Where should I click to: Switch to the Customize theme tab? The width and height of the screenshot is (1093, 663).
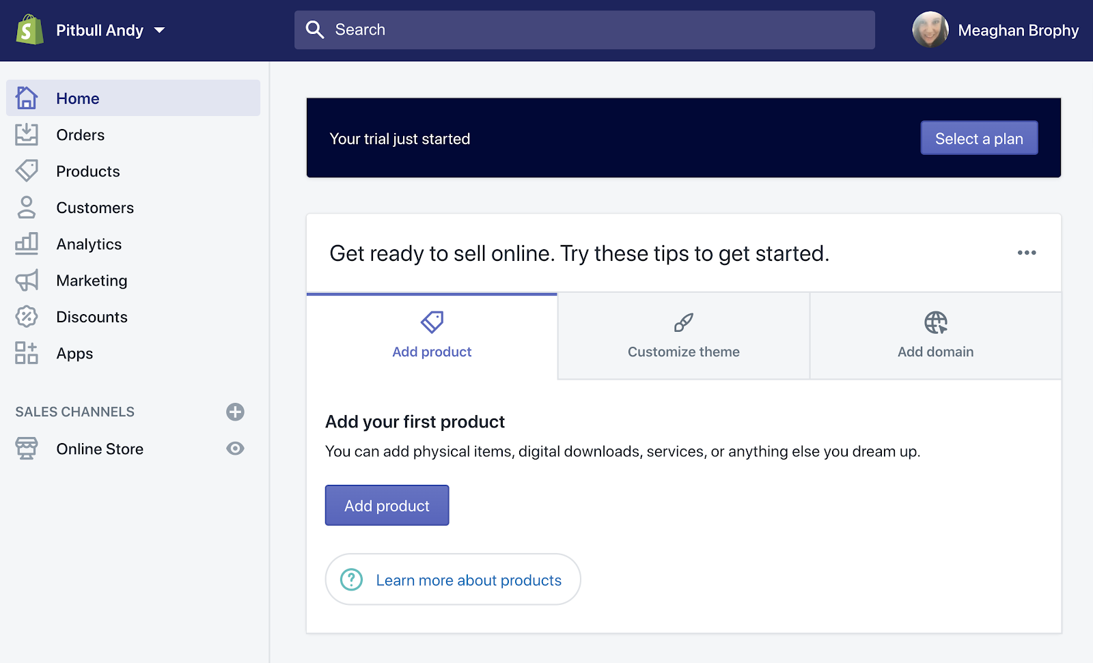683,336
